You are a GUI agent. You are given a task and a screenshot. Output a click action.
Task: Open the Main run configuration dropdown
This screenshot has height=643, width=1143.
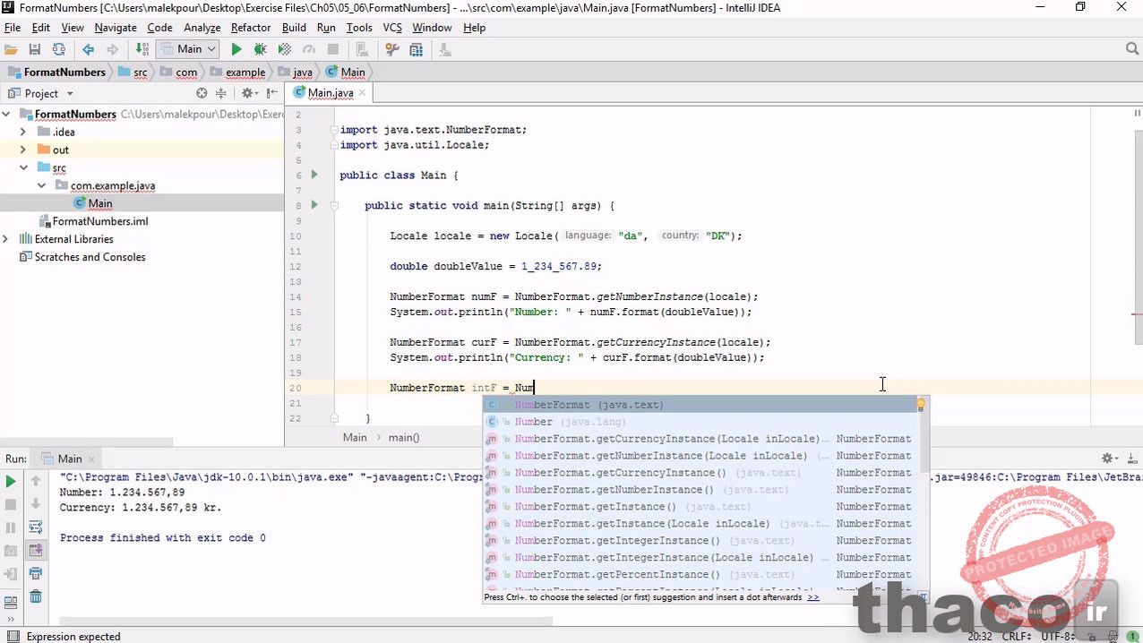pos(188,50)
